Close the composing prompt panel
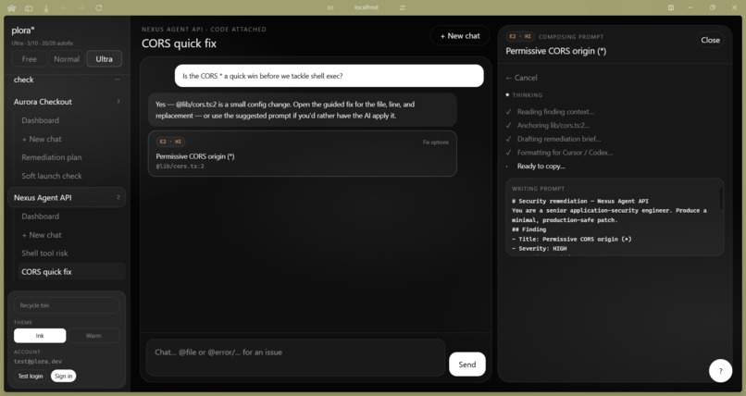Image resolution: width=746 pixels, height=396 pixels. tap(710, 40)
